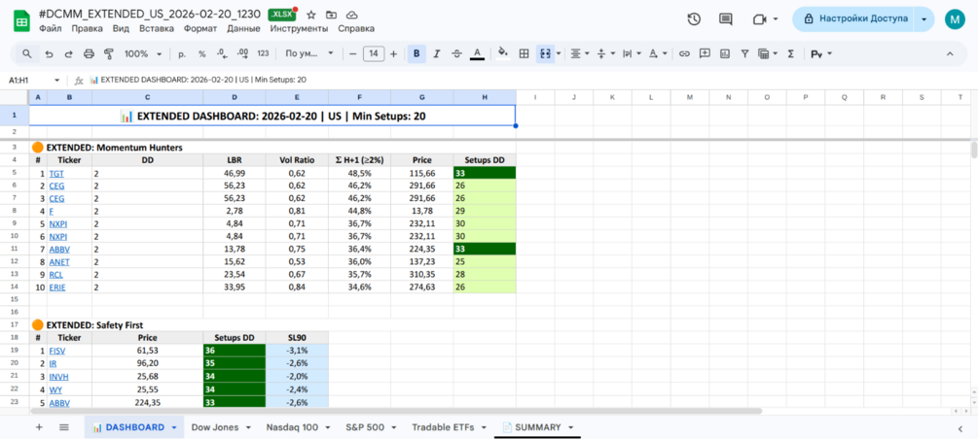Open input tools Ру dropdown
Image resolution: width=978 pixels, height=439 pixels.
[x=820, y=54]
